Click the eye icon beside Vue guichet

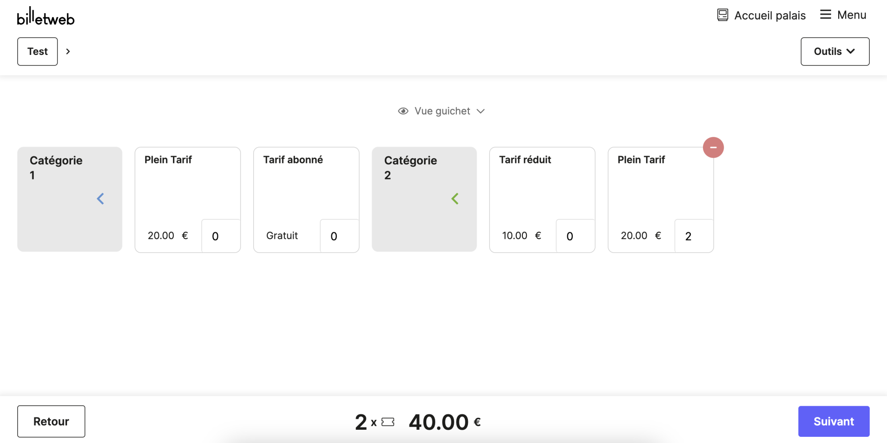tap(403, 111)
